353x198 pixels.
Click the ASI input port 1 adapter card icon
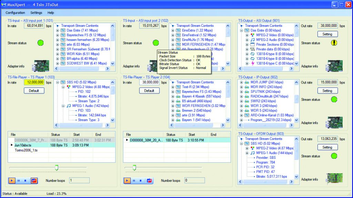(41, 66)
